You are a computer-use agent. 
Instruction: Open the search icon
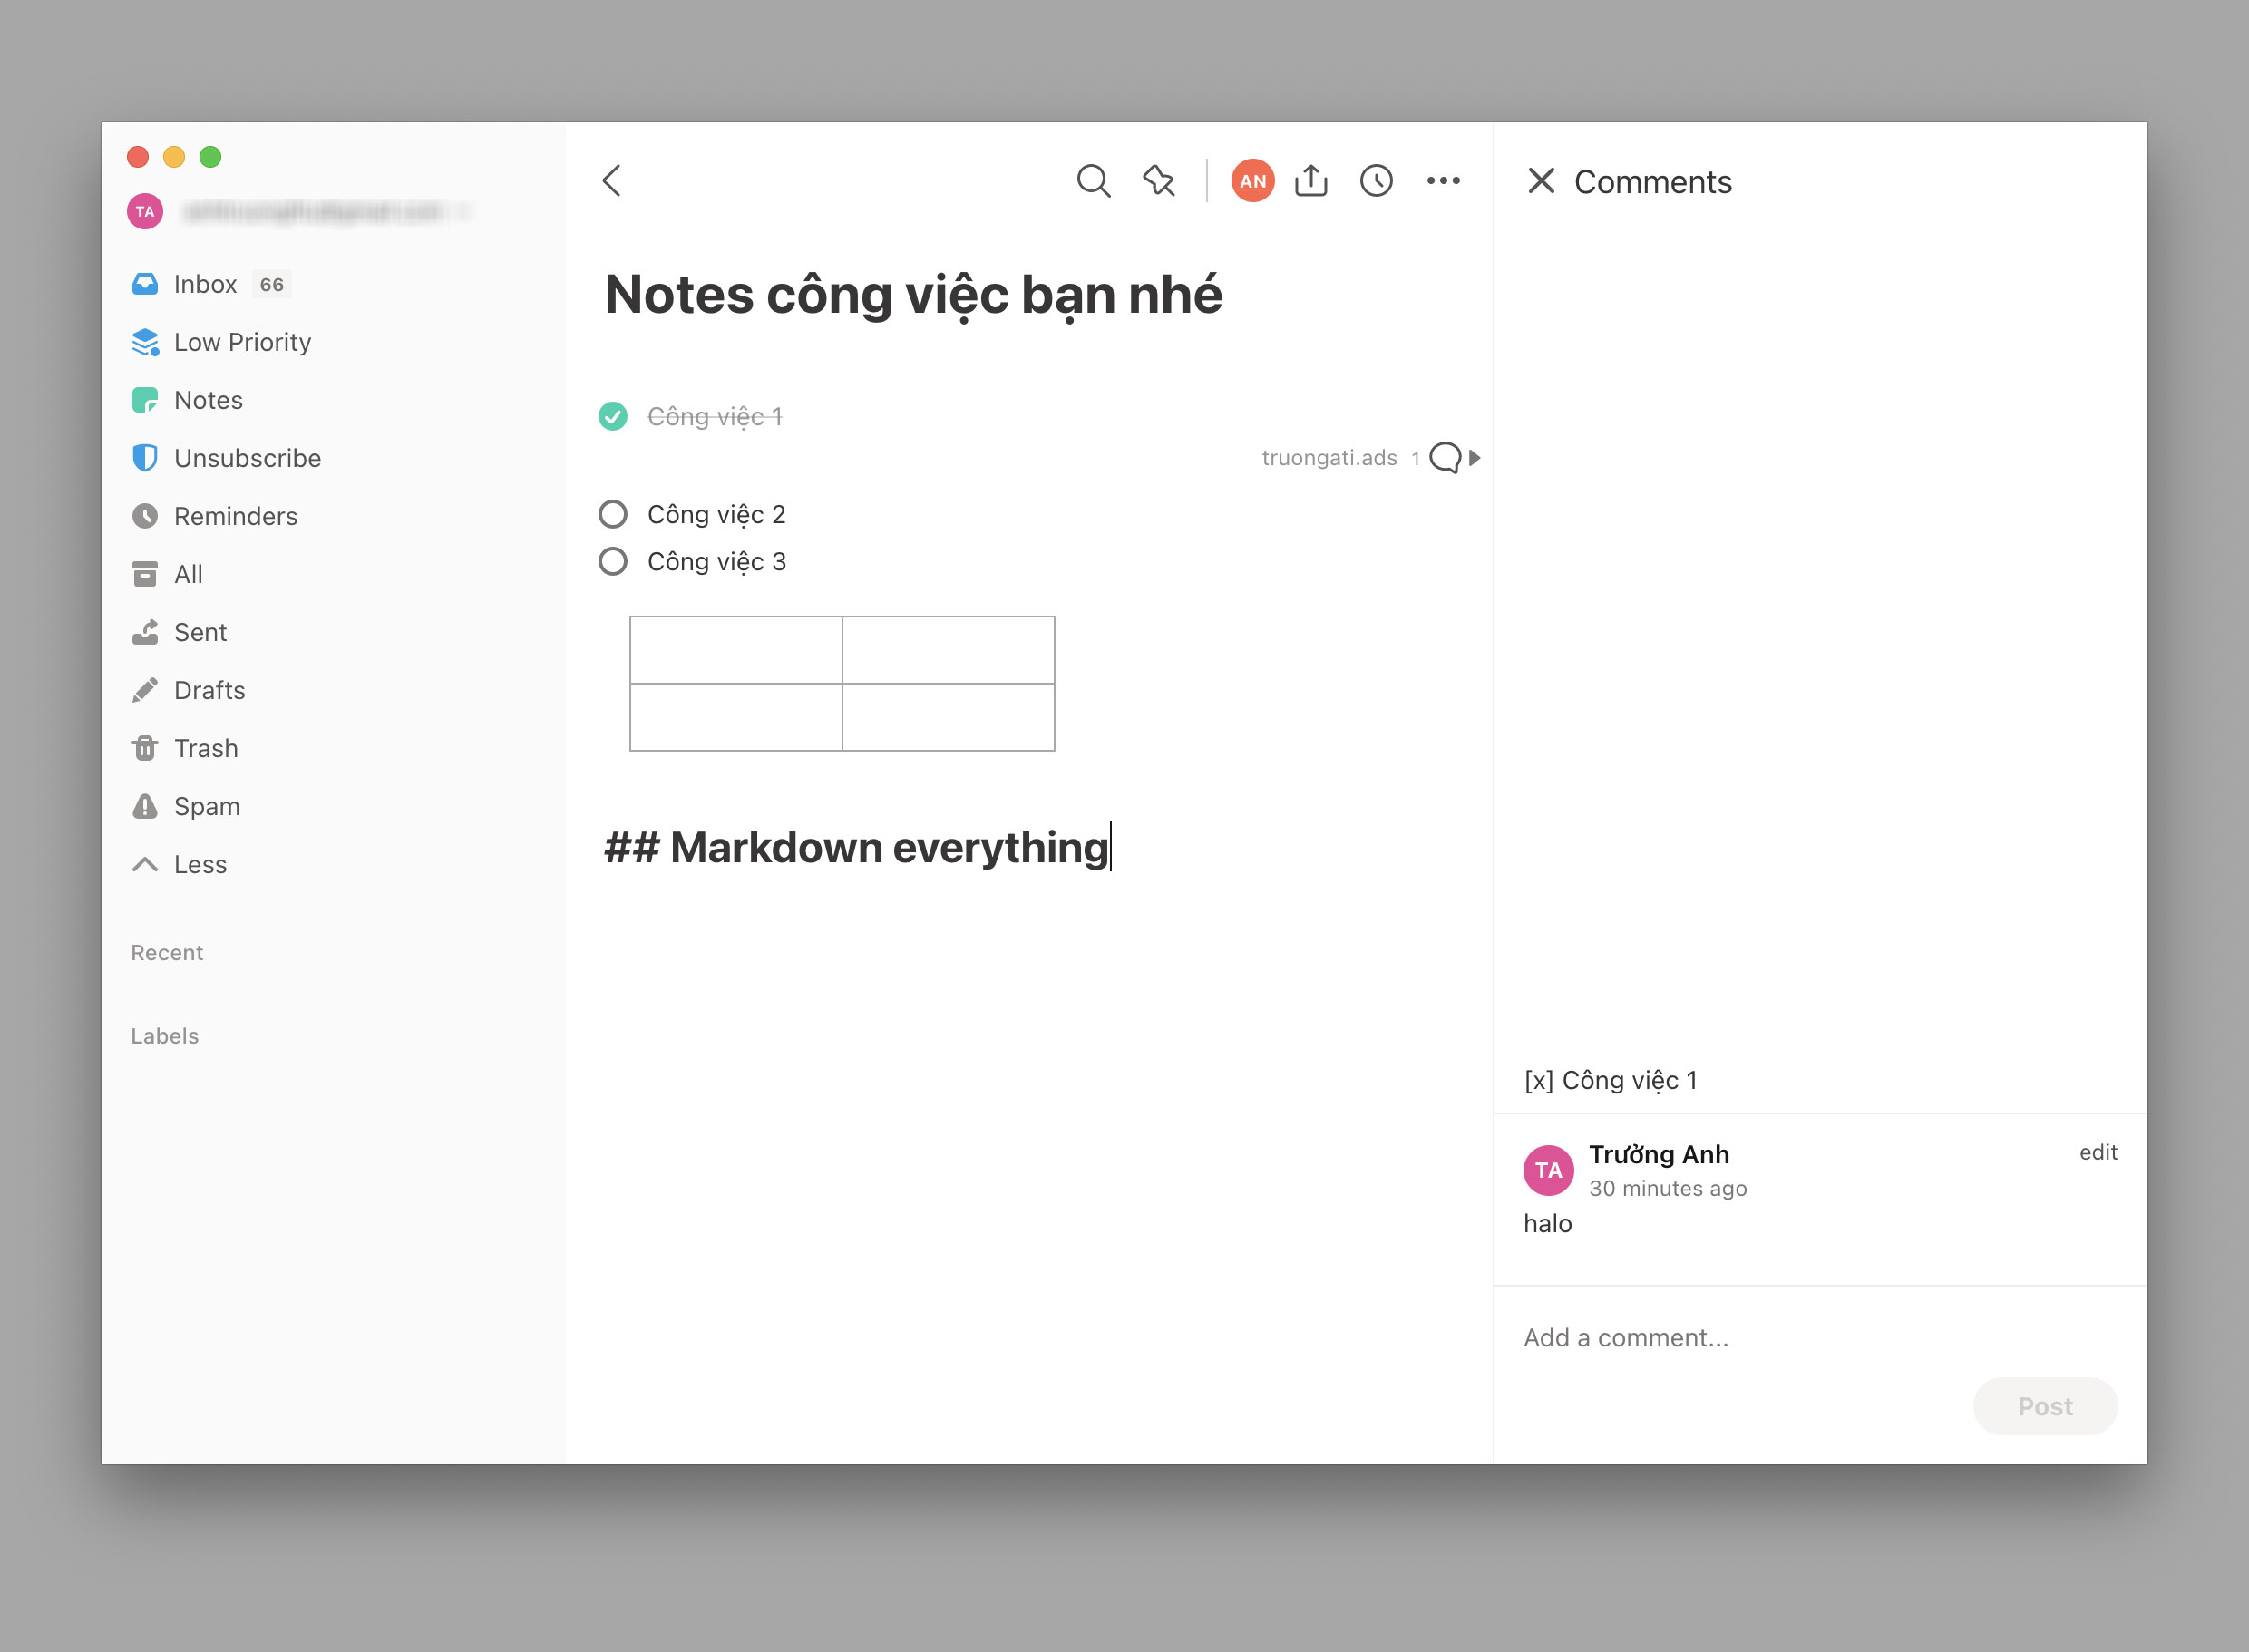(1094, 182)
